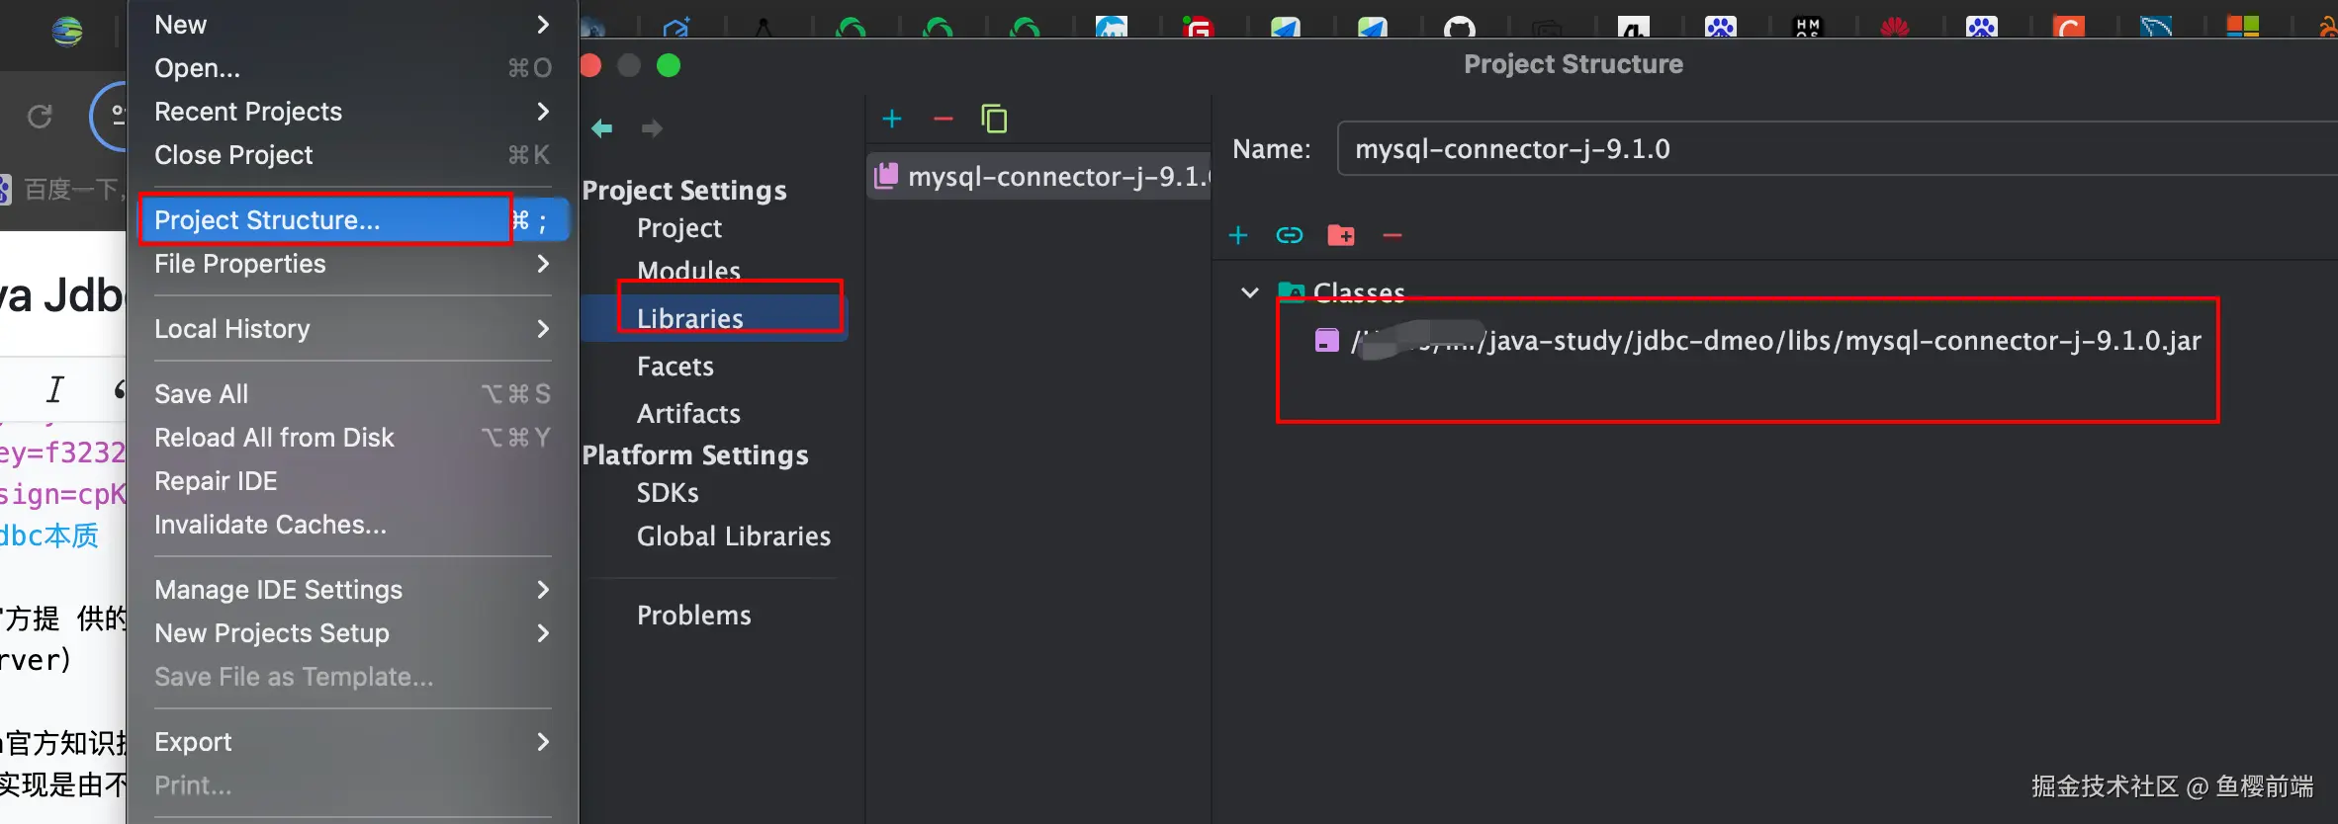
Task: Open Facets settings section
Action: tap(675, 367)
